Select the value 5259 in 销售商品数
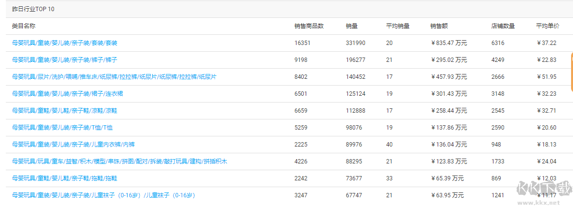 (x=301, y=127)
